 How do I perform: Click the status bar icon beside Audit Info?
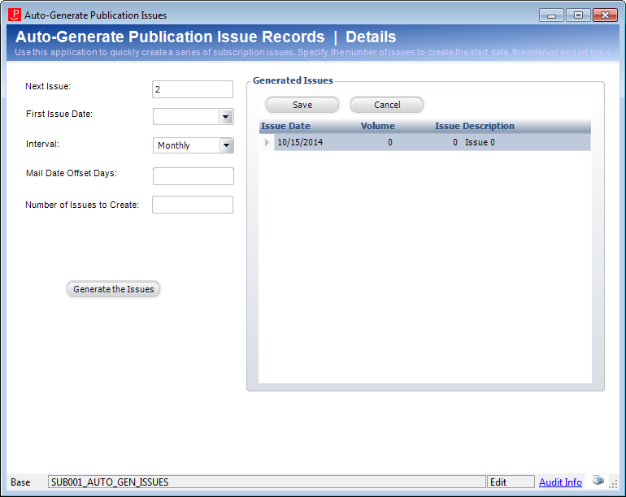598,480
